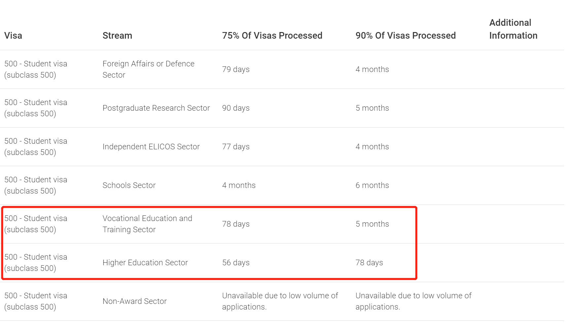Viewport: 576px width, 332px height.
Task: Click 5 months in Postgraduate Research row
Action: point(372,108)
